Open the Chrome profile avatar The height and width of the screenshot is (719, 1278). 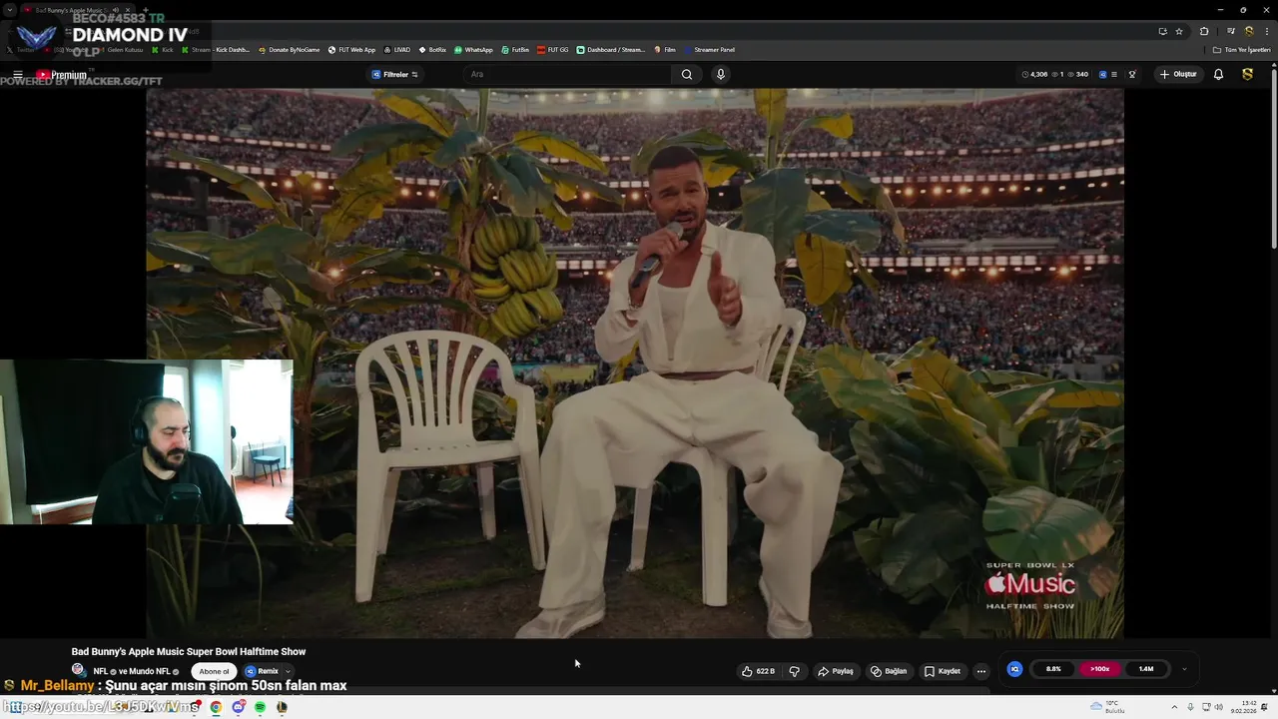(x=1248, y=31)
